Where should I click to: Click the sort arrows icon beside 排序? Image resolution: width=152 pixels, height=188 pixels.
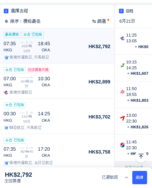click(x=6, y=21)
